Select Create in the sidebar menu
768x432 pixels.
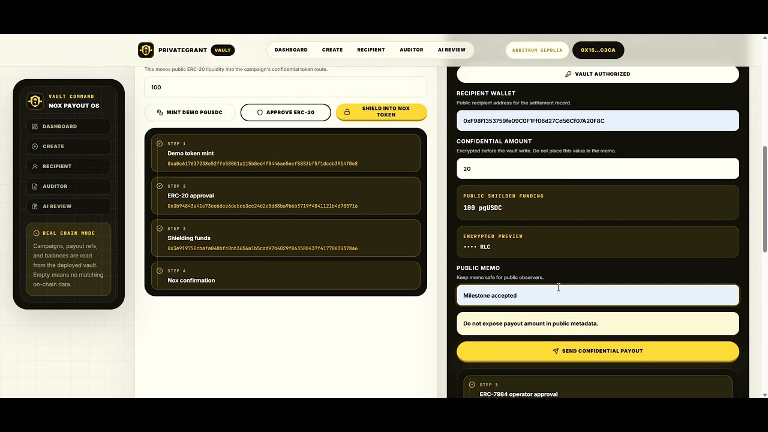[68, 146]
